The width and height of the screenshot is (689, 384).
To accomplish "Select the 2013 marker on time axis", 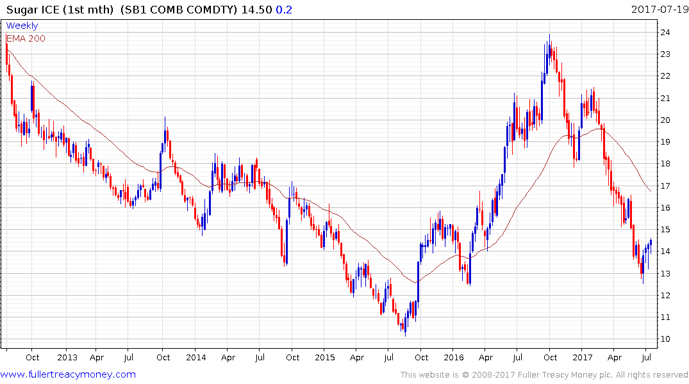I will point(67,357).
